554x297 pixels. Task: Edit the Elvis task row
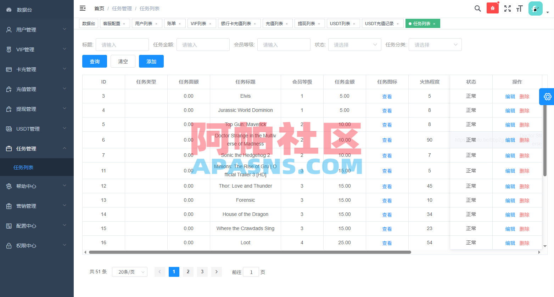pos(510,96)
